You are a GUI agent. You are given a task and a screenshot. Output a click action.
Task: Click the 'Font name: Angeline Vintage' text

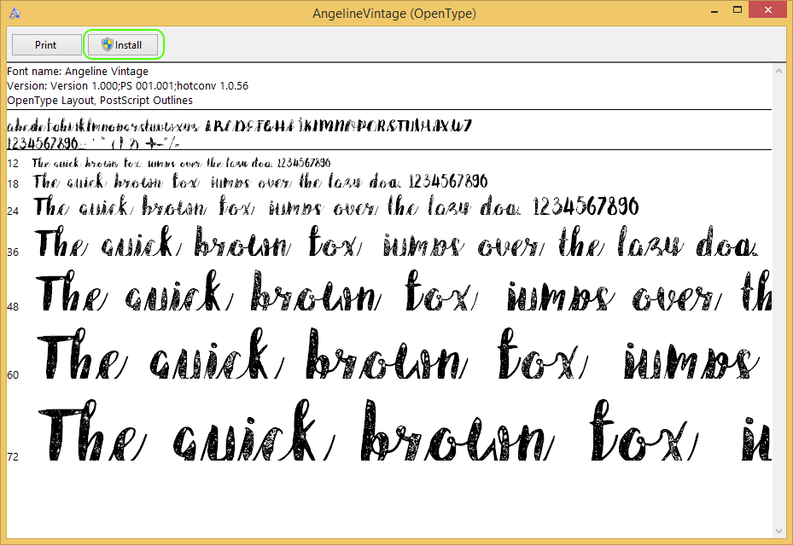click(78, 72)
